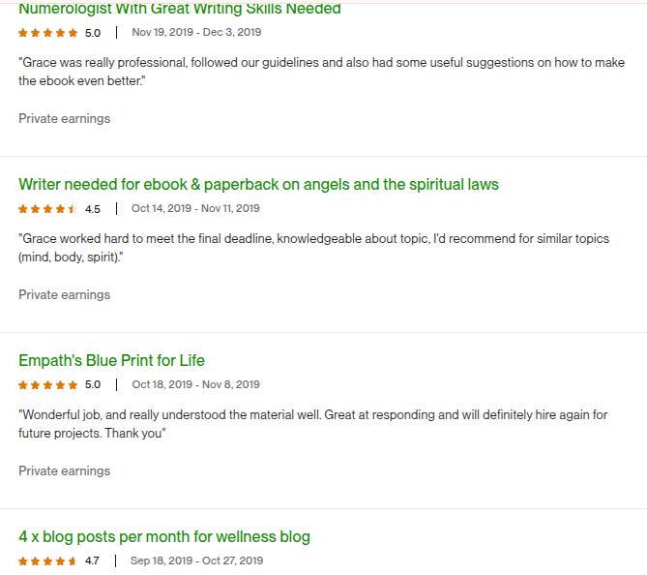The width and height of the screenshot is (647, 575).
Task: Click the star rating for Empath's Blue Print
Action: pyautogui.click(x=47, y=384)
